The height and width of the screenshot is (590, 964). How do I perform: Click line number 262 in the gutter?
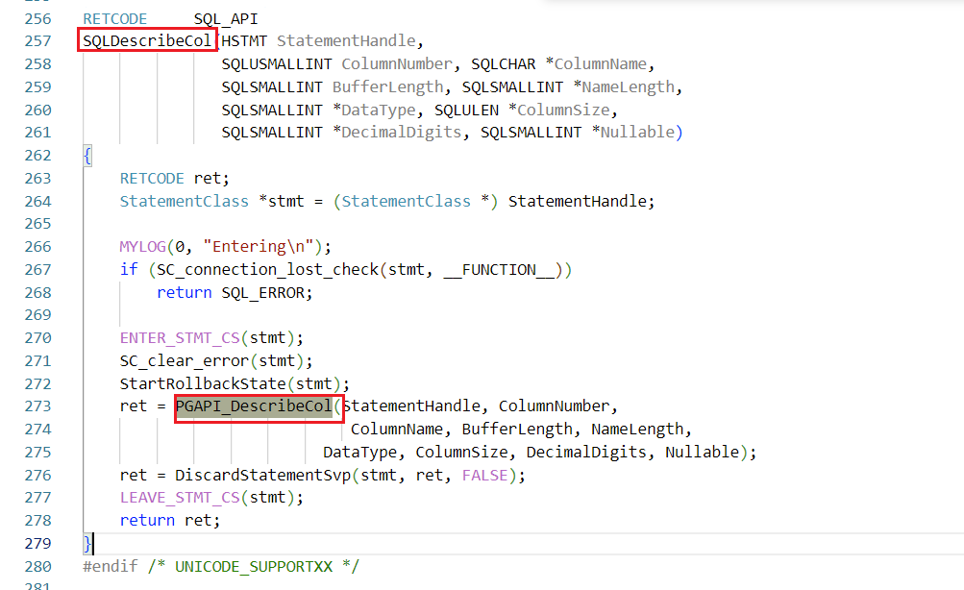38,156
